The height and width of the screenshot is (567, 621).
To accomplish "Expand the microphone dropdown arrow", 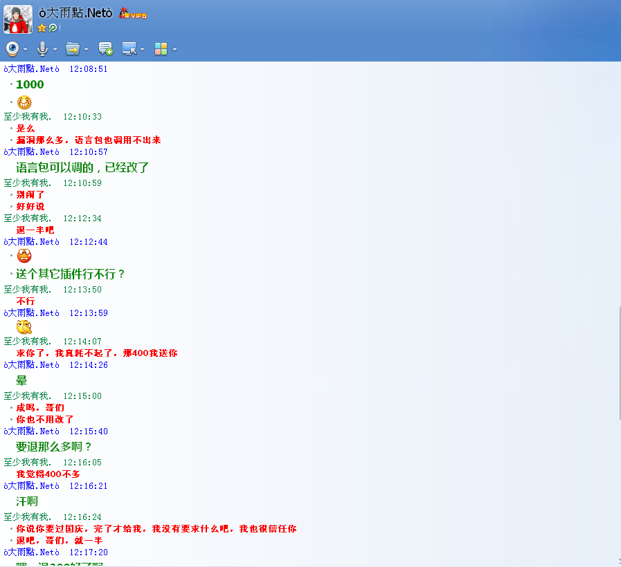I will 55,50.
